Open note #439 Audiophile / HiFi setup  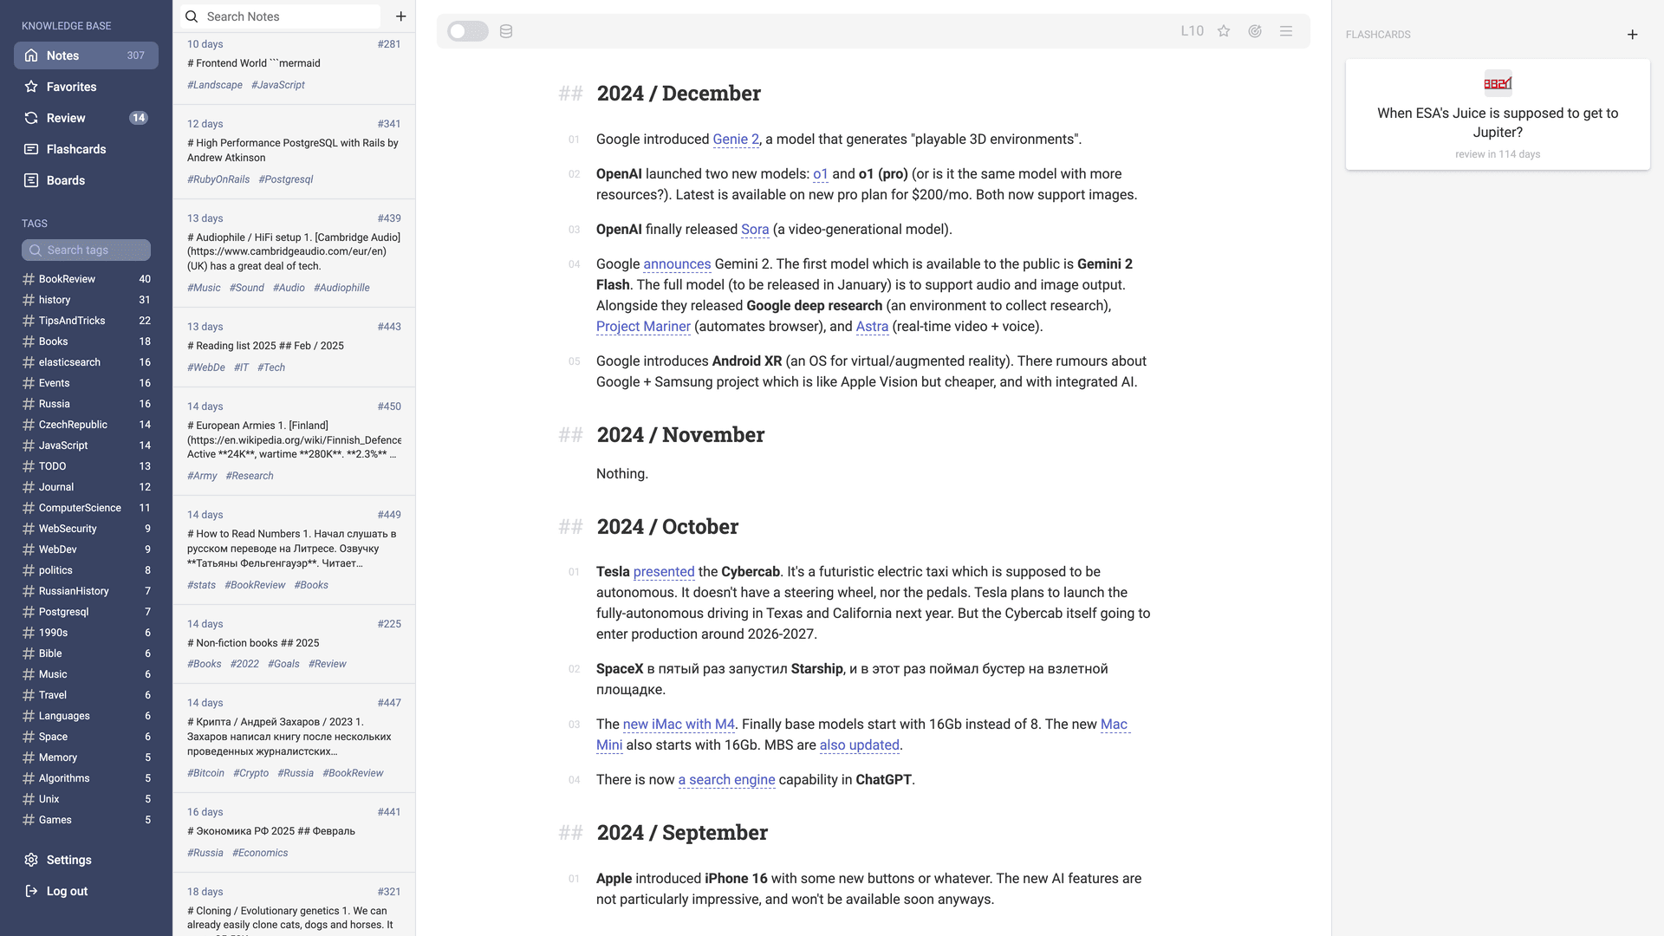click(x=294, y=253)
